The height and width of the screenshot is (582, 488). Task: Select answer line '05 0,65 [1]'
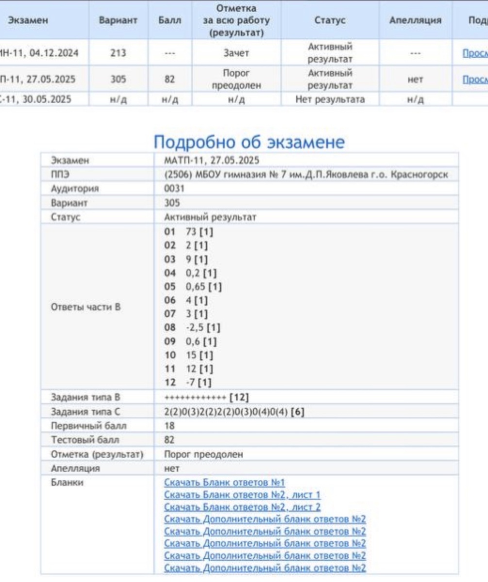193,287
